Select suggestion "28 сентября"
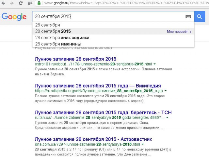The width and height of the screenshot is (209, 160). tap(113, 25)
